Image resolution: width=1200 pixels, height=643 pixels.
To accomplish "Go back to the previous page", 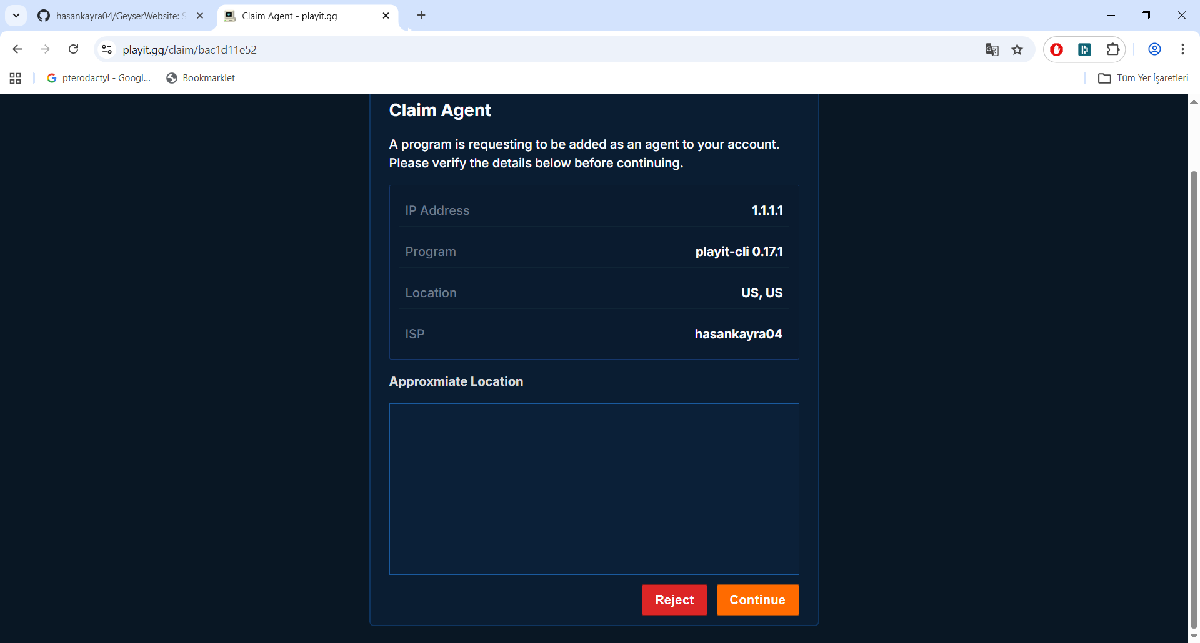I will pyautogui.click(x=17, y=49).
